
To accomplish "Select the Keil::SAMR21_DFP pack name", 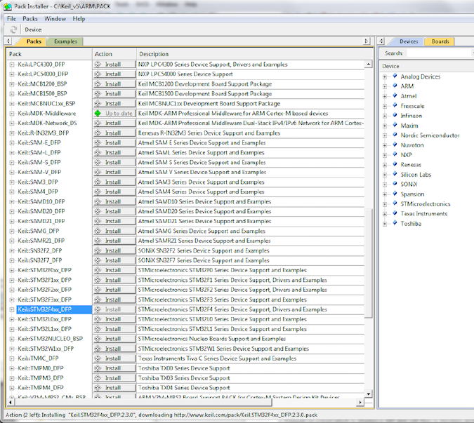I will (x=41, y=241).
